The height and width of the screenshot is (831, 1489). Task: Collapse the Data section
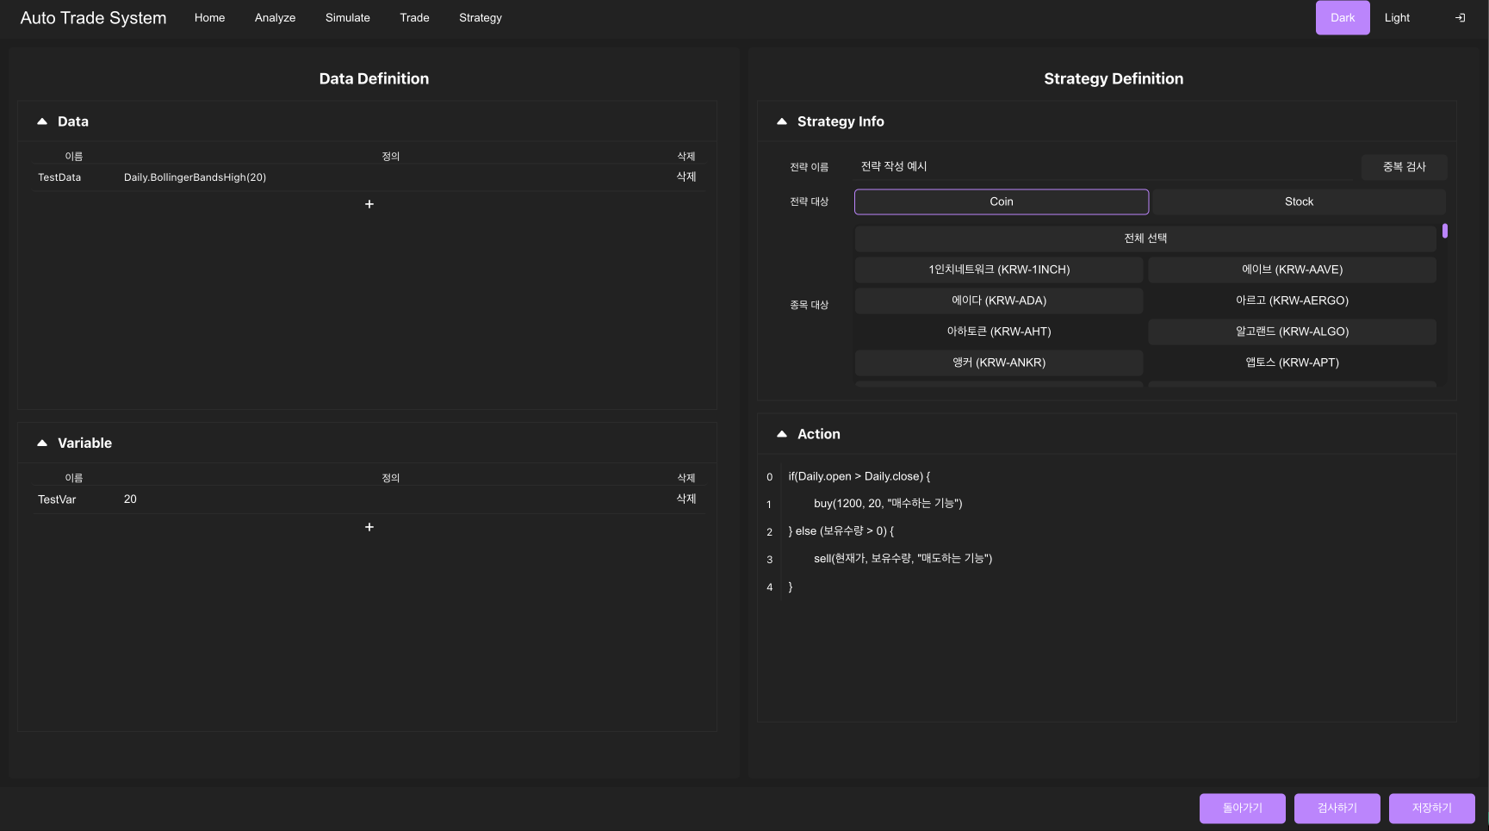click(42, 122)
